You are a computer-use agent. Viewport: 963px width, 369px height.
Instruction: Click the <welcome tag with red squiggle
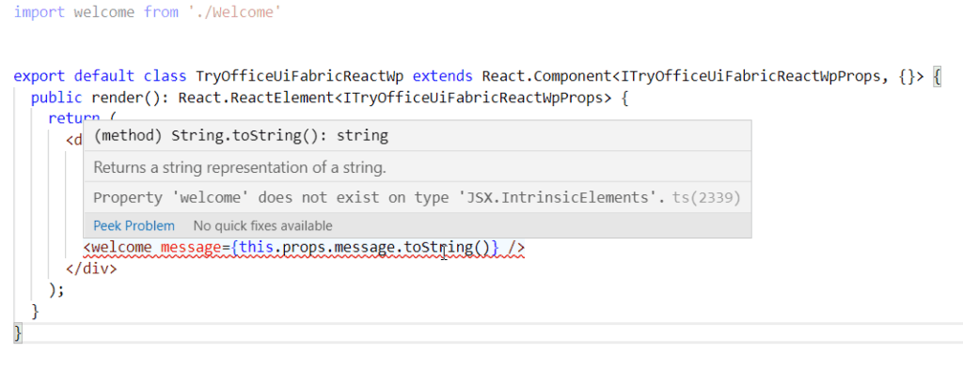tap(118, 248)
